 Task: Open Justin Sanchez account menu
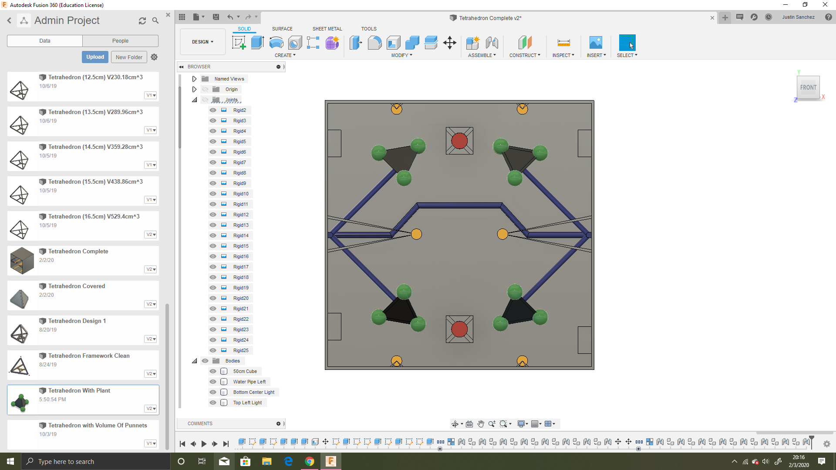click(798, 17)
